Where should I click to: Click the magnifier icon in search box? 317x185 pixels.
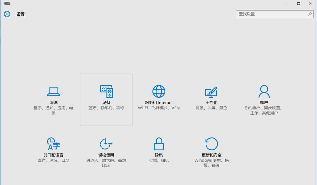[310, 14]
